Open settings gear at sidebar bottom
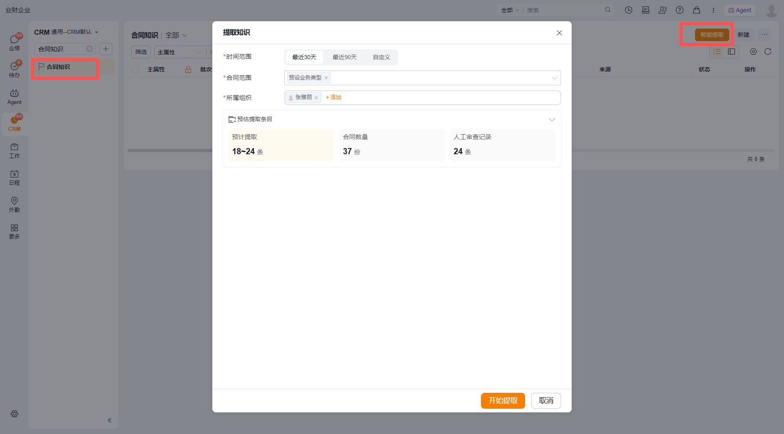 (14, 414)
